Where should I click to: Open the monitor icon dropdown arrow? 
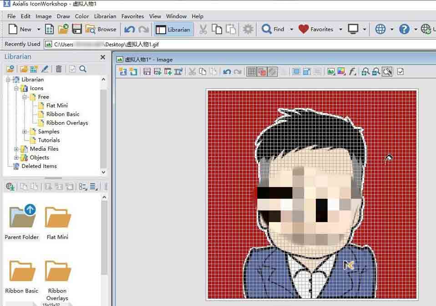click(364, 30)
